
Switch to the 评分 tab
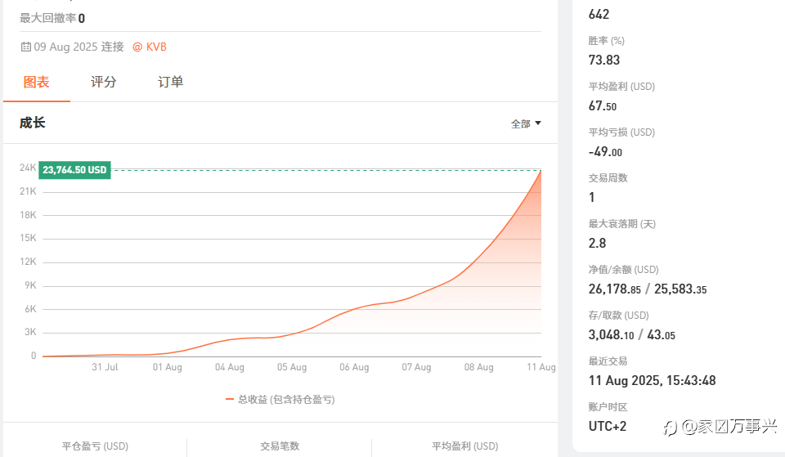(104, 82)
